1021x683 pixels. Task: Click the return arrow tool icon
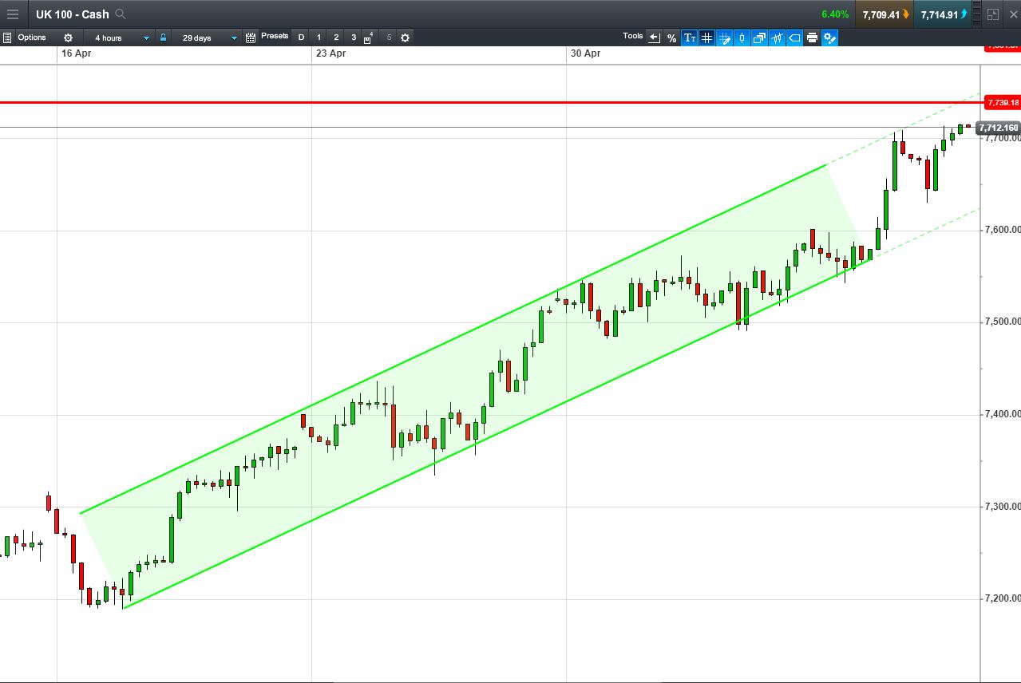[654, 38]
